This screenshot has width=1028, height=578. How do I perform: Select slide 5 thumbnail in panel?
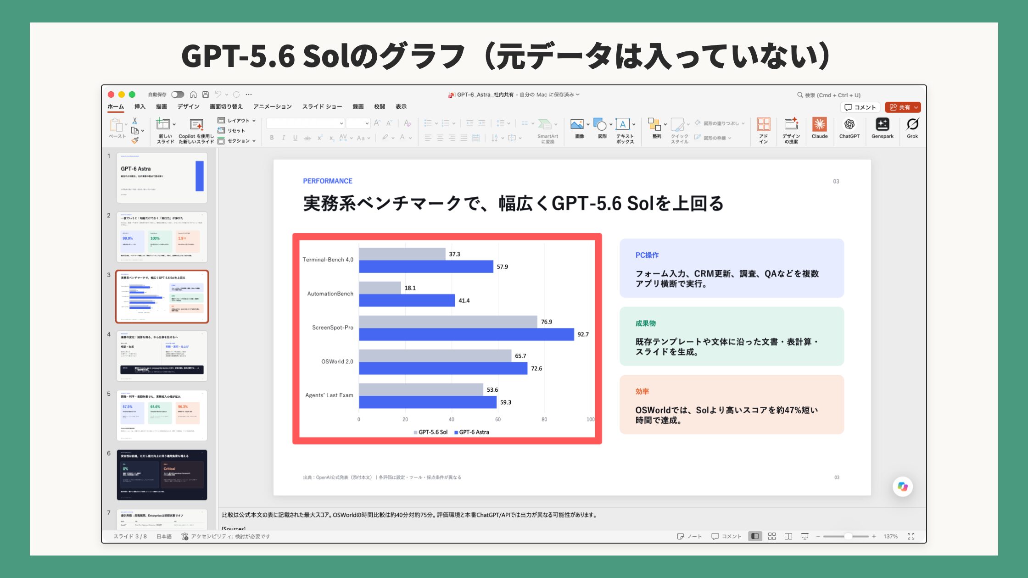[162, 415]
